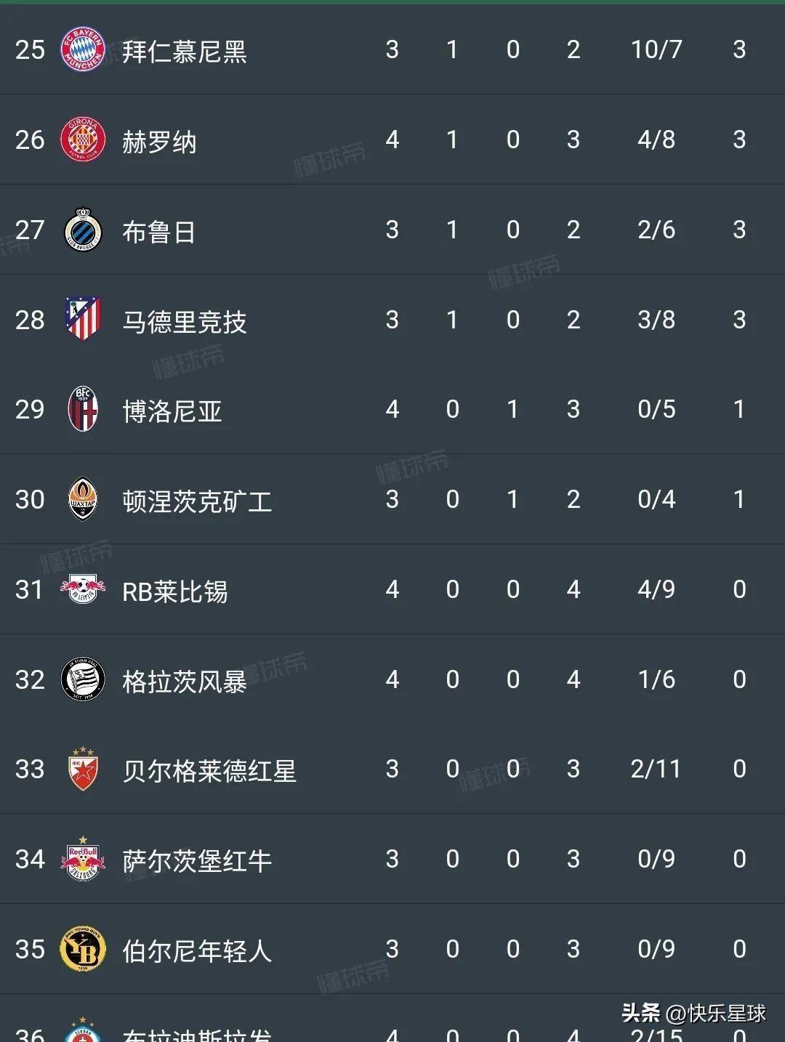The width and height of the screenshot is (785, 1042).
Task: Tap the Girona club crest
Action: (x=83, y=140)
